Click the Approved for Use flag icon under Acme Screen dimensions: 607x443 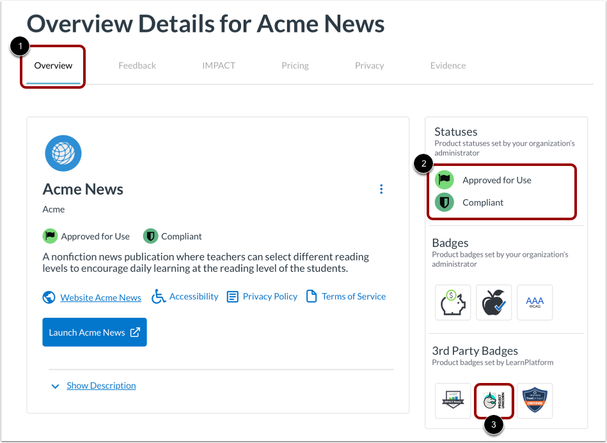pos(50,236)
